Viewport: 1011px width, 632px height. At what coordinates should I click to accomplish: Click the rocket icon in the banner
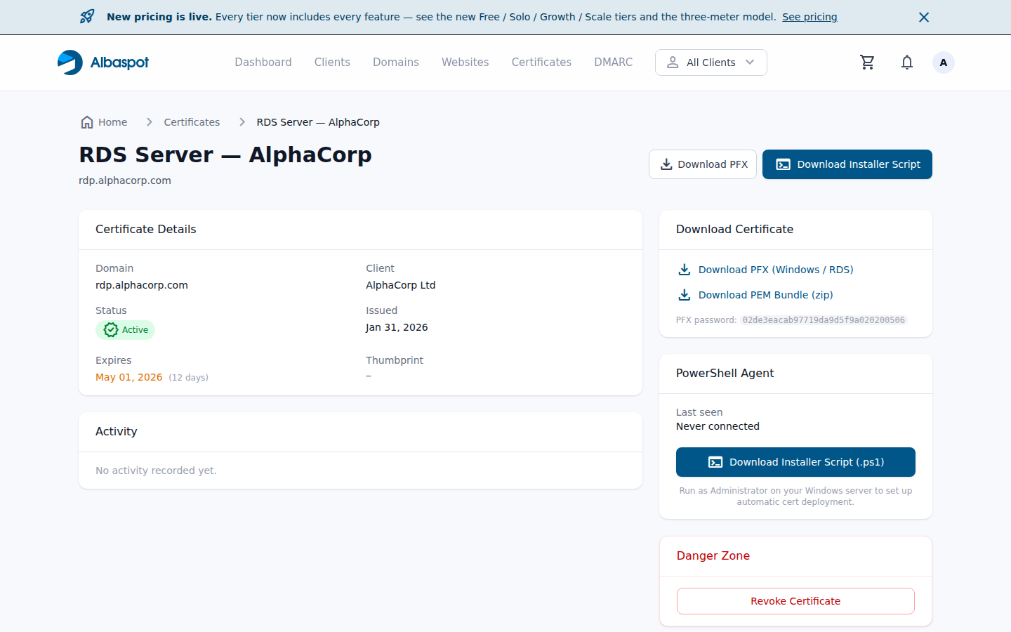(x=87, y=17)
